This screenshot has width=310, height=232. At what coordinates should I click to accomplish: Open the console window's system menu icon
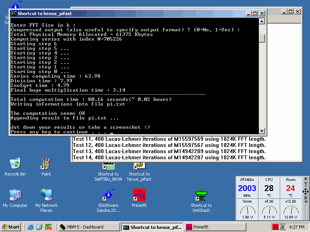tap(14, 13)
